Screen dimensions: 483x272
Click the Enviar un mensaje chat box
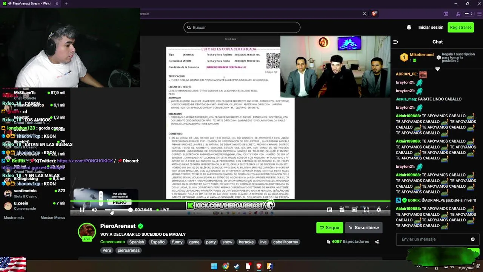(432, 239)
